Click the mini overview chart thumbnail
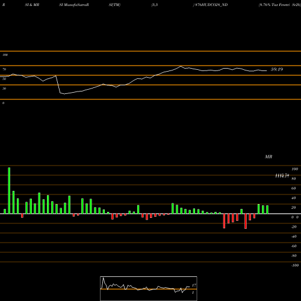 point(149,288)
